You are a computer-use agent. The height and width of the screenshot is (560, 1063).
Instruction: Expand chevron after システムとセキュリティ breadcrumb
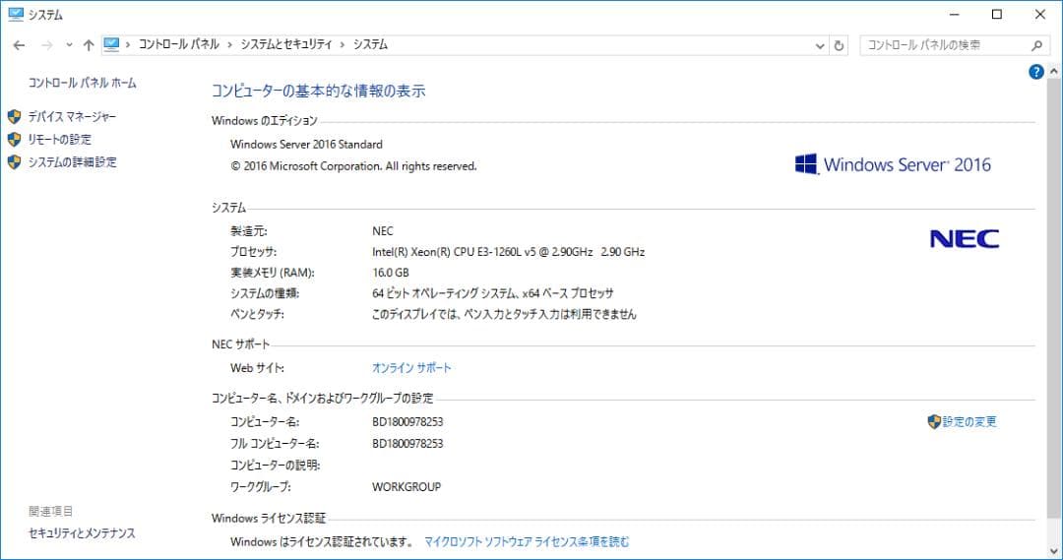[343, 45]
